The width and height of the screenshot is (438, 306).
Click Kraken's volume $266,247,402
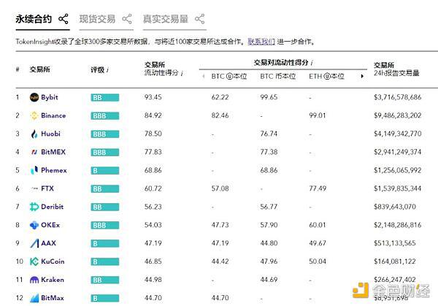395,280
